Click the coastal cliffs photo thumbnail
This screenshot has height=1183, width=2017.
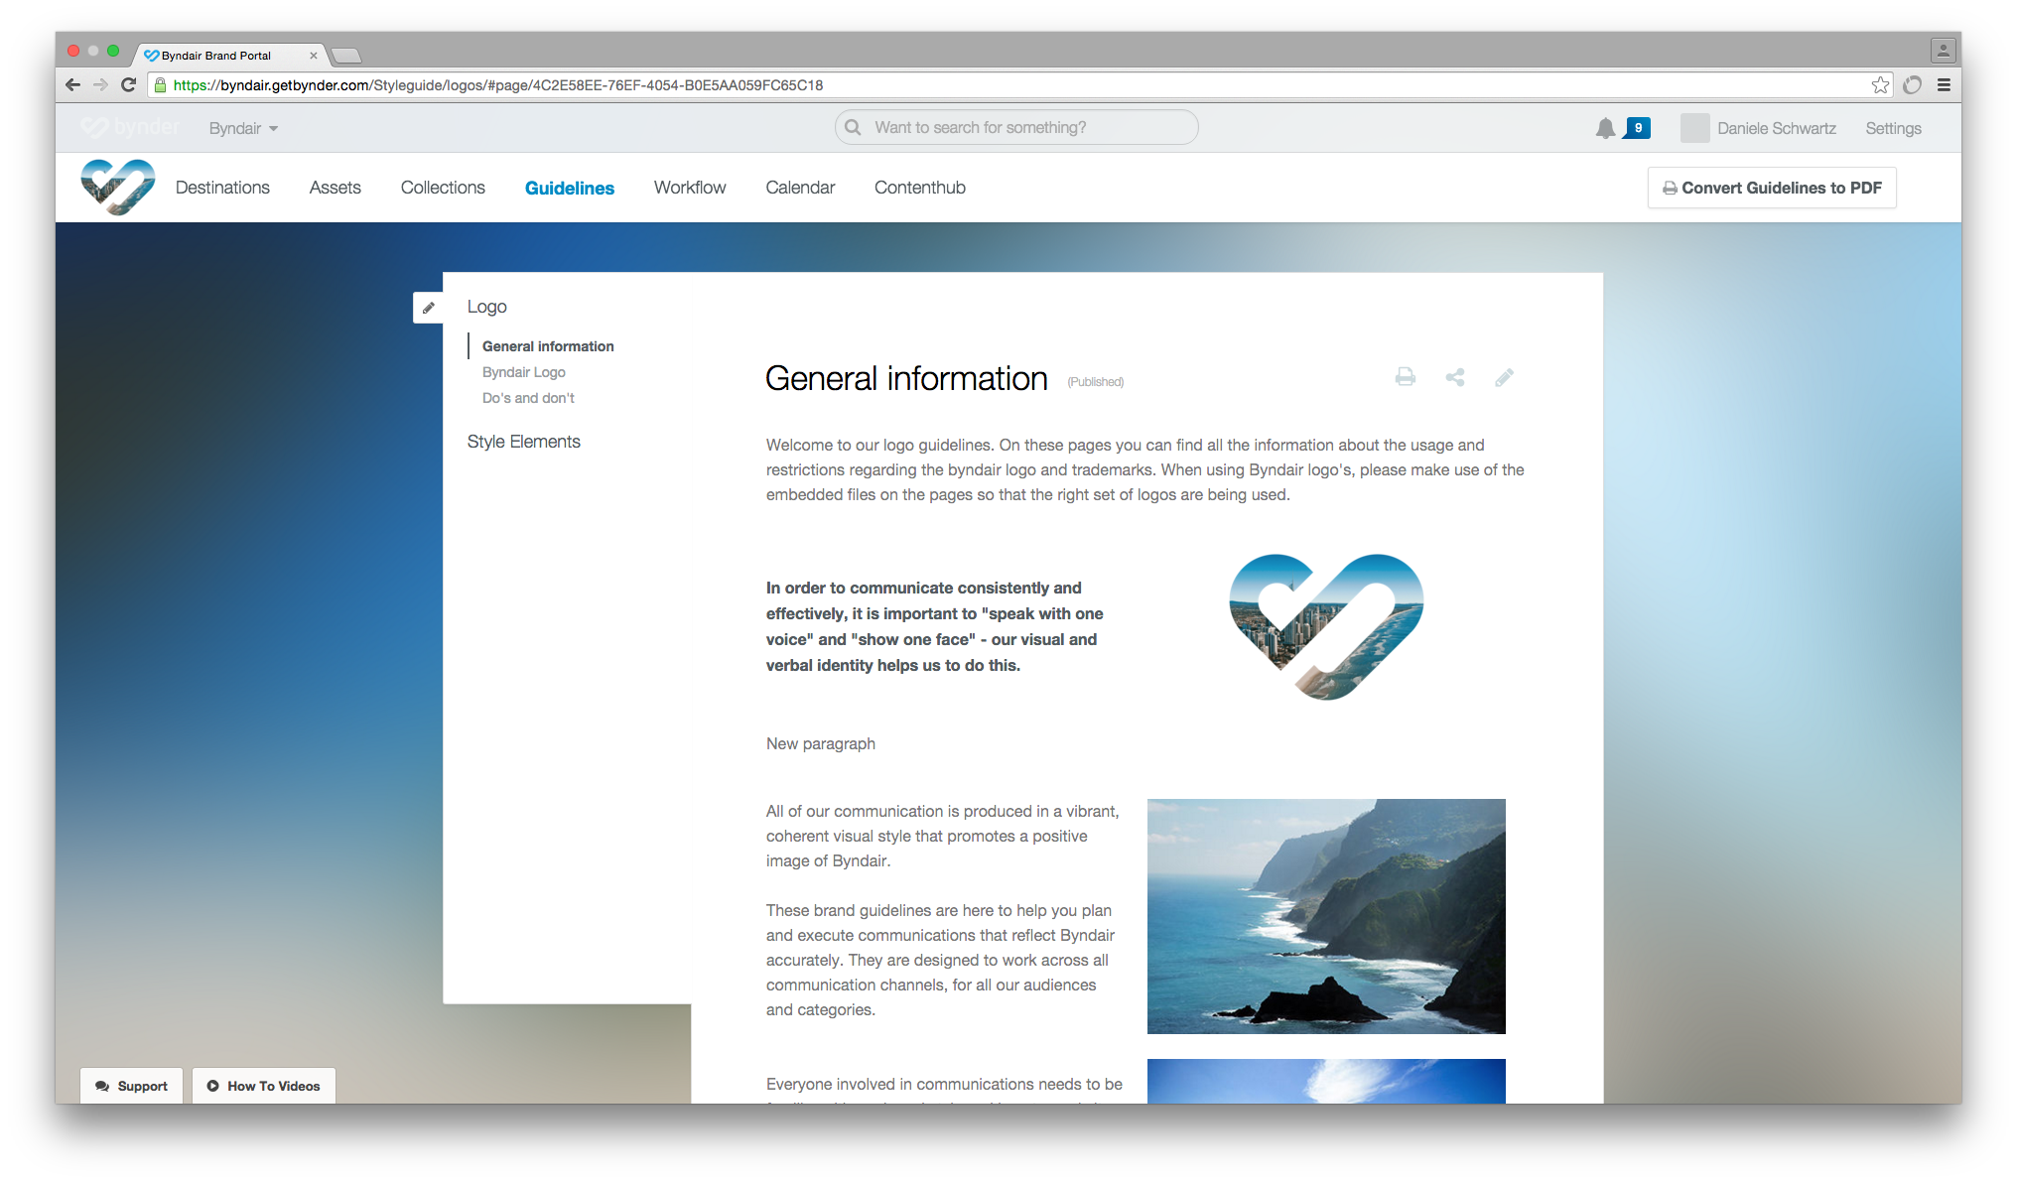[x=1326, y=916]
